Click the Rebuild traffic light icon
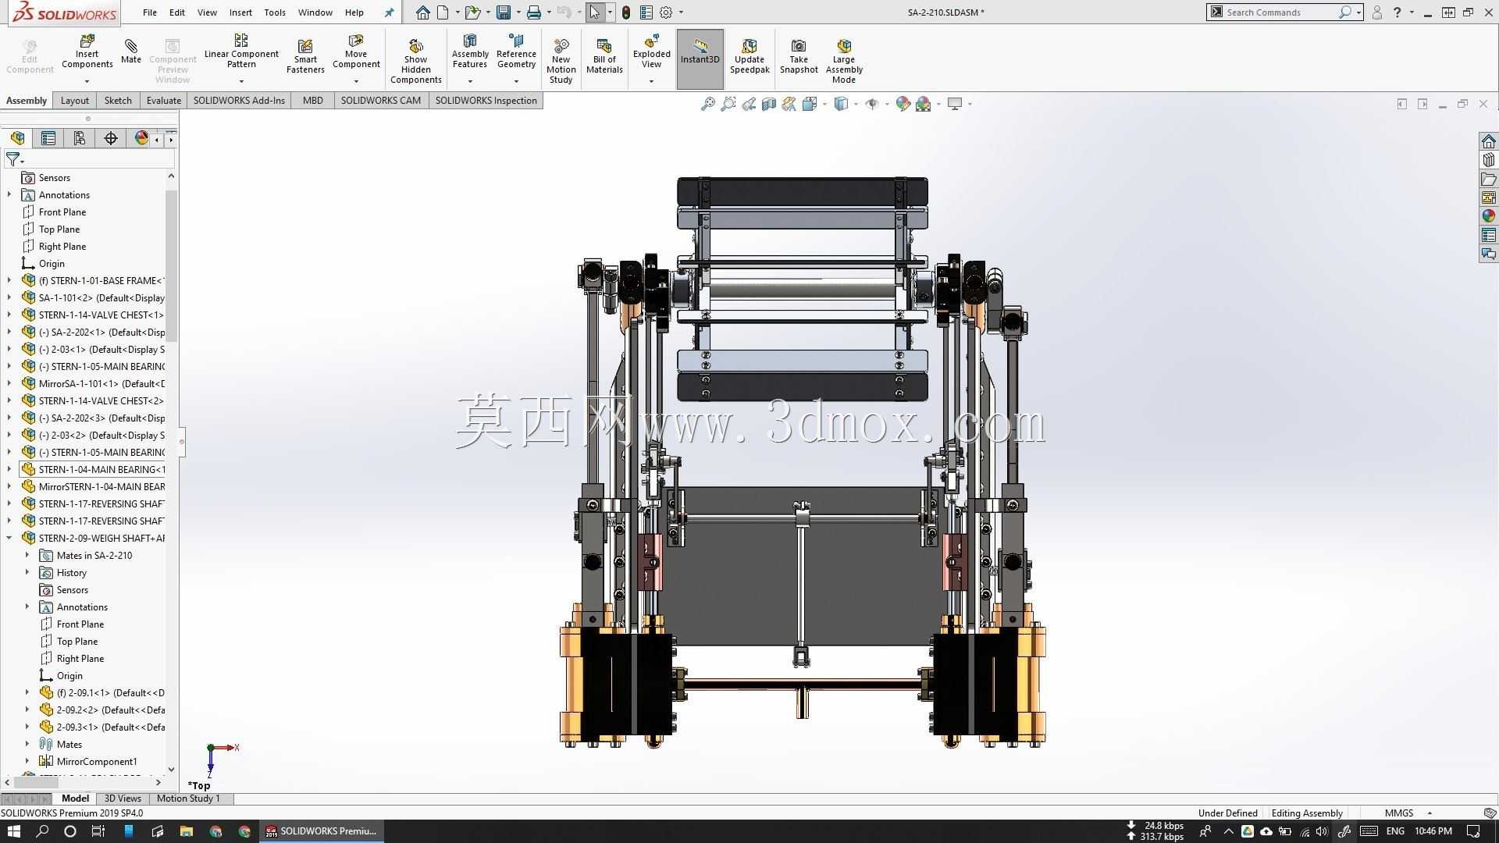 point(625,12)
